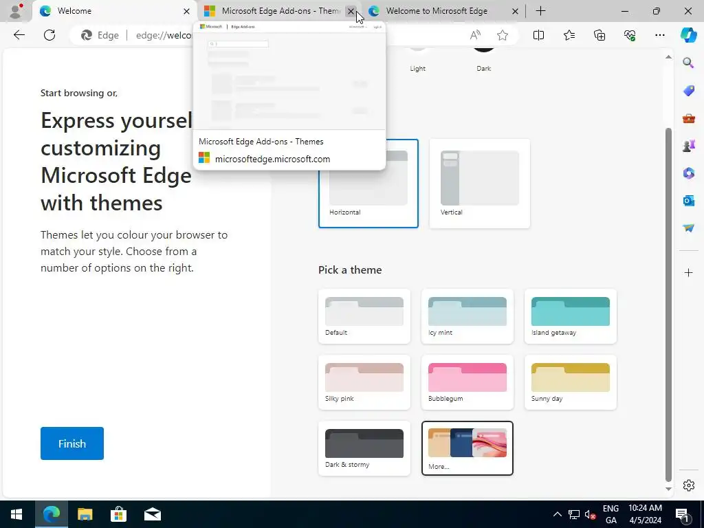The width and height of the screenshot is (704, 528).
Task: Open Browser essentials heart icon
Action: click(630, 35)
